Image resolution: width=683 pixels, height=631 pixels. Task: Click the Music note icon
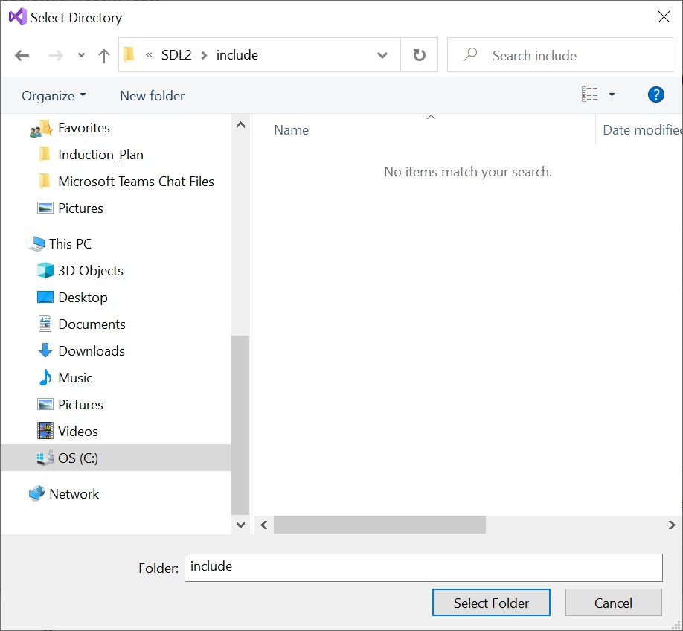[x=45, y=377]
